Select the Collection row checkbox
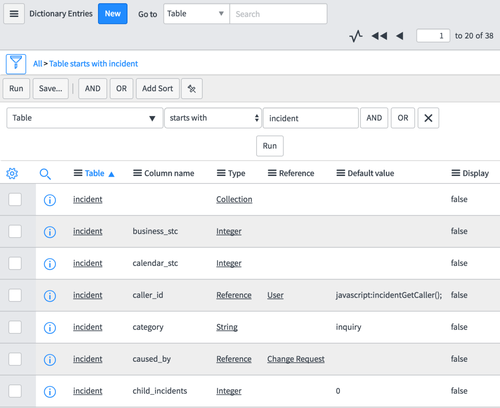 click(x=15, y=199)
